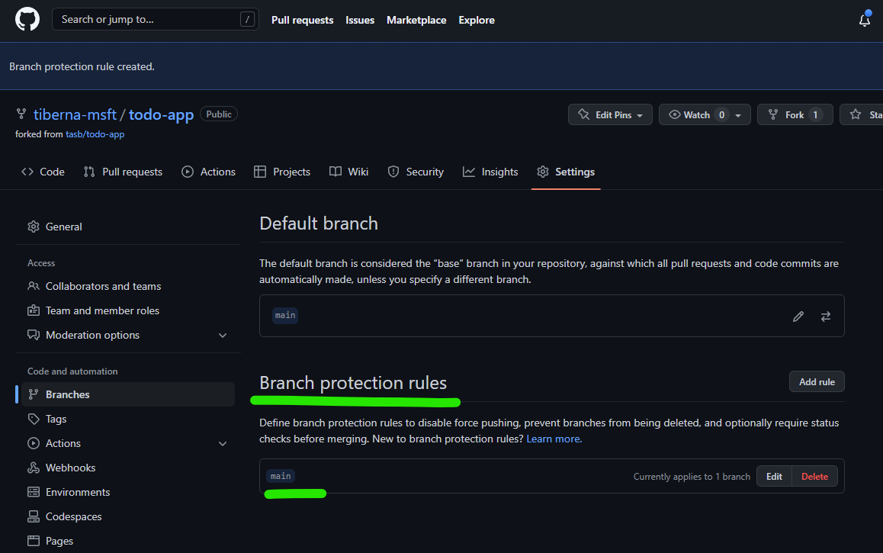Open Webhooks settings in the sidebar
883x553 pixels.
point(70,468)
